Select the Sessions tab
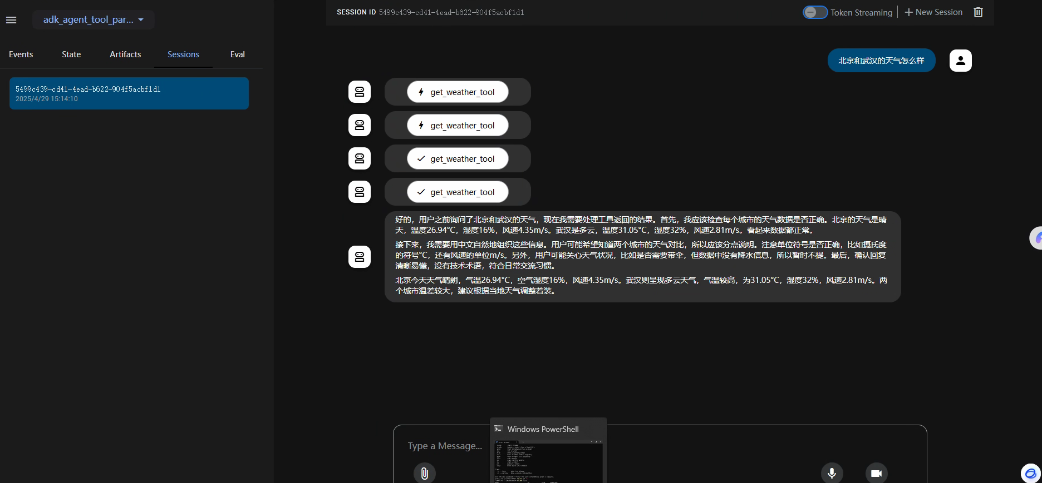 (183, 54)
